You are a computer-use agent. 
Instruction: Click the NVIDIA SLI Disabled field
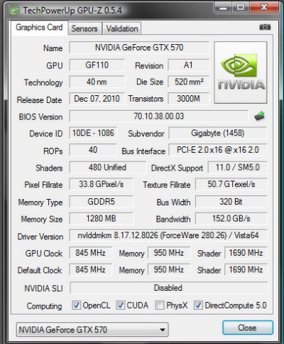coord(169,288)
